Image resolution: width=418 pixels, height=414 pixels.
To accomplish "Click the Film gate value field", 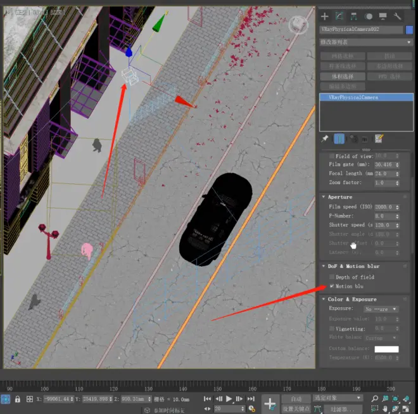I will point(384,165).
